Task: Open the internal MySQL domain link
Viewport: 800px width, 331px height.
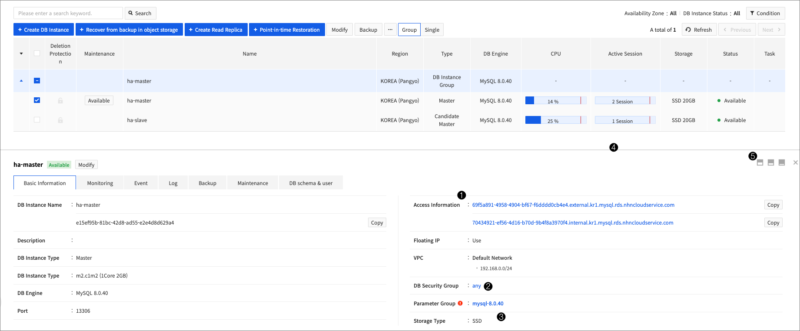Action: click(573, 223)
